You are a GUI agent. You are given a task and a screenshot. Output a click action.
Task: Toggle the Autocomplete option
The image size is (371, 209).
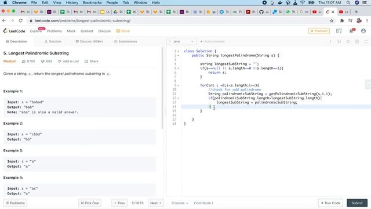(212, 41)
